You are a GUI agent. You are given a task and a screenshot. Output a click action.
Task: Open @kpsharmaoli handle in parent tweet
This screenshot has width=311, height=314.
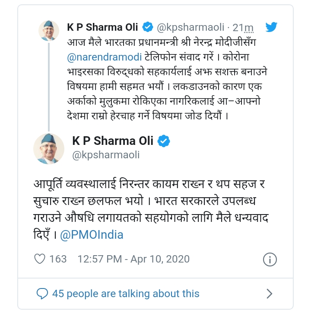190,27
